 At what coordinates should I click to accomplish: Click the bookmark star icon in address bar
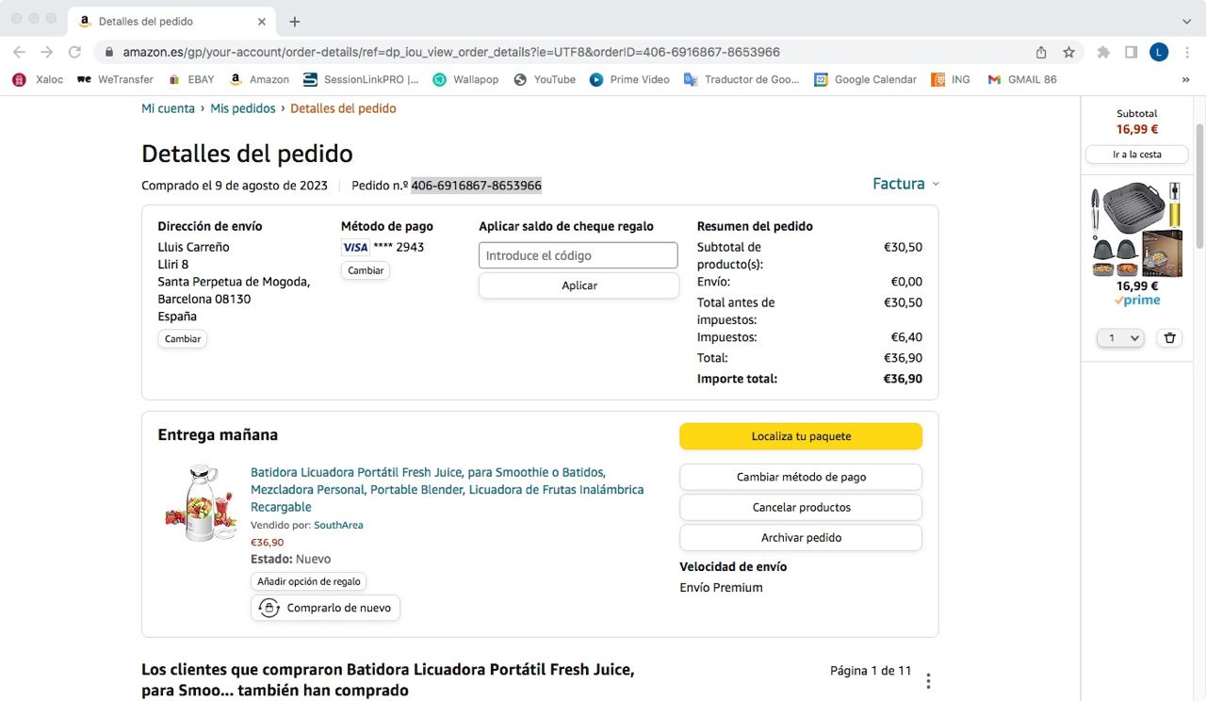[1068, 52]
